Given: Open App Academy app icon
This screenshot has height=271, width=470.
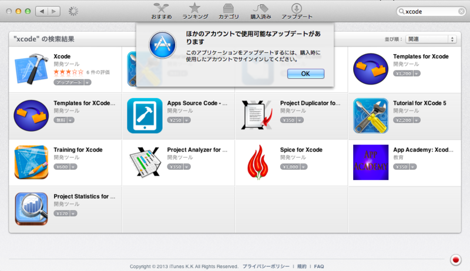Looking at the screenshot, I should [x=371, y=162].
